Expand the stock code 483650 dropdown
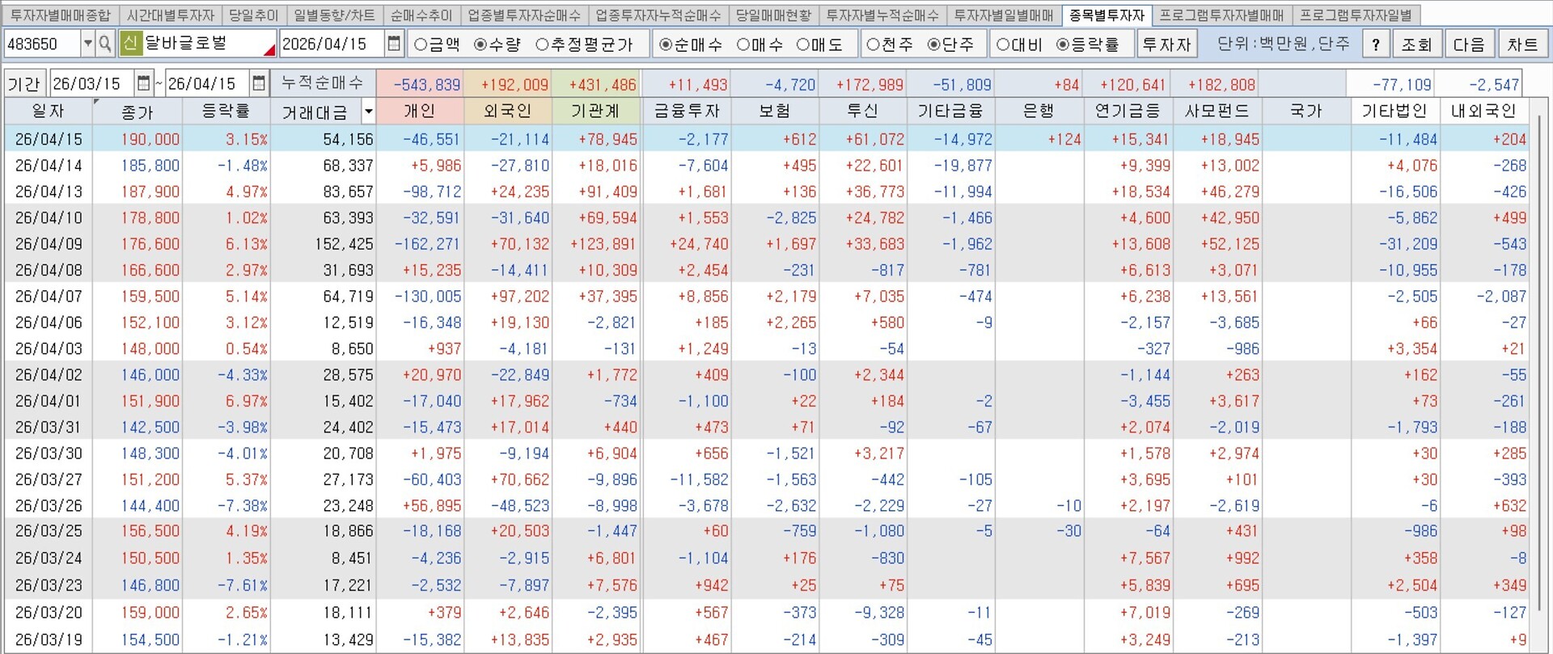The image size is (1553, 654). point(87,44)
